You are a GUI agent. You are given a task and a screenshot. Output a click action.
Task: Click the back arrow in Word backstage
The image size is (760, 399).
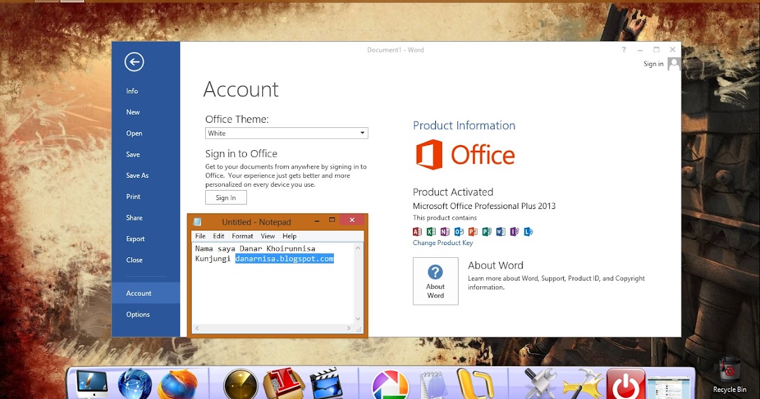pyautogui.click(x=134, y=61)
